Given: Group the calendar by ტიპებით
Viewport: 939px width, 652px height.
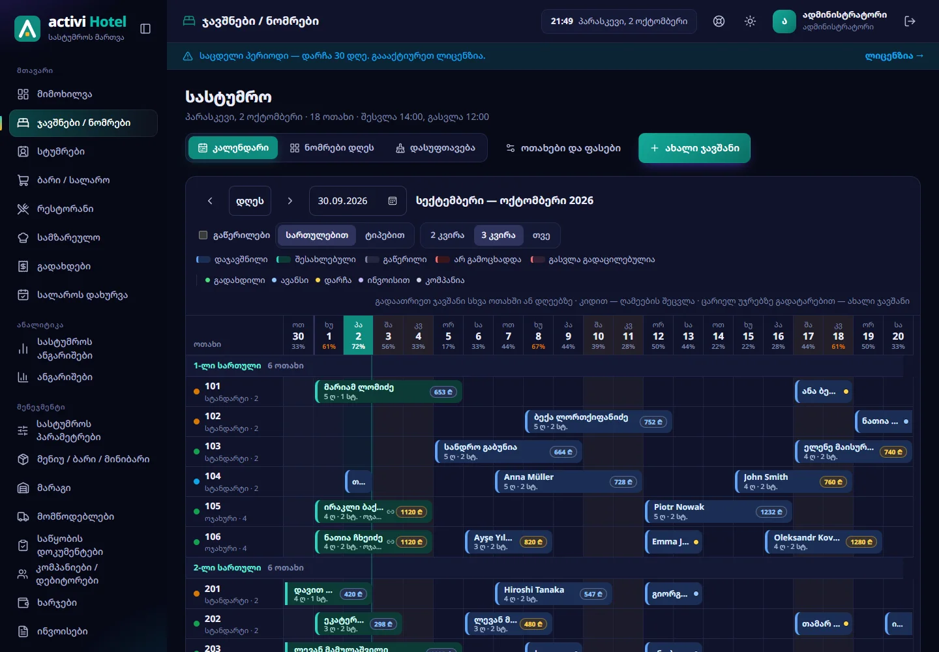Looking at the screenshot, I should point(385,235).
